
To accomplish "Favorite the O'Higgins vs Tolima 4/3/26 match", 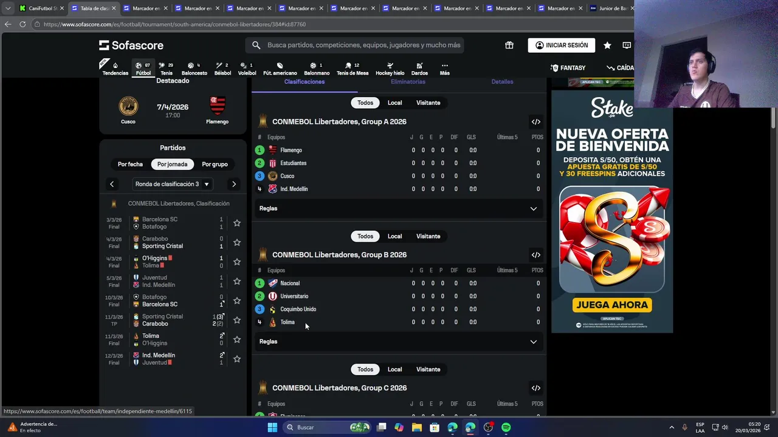I will (237, 262).
